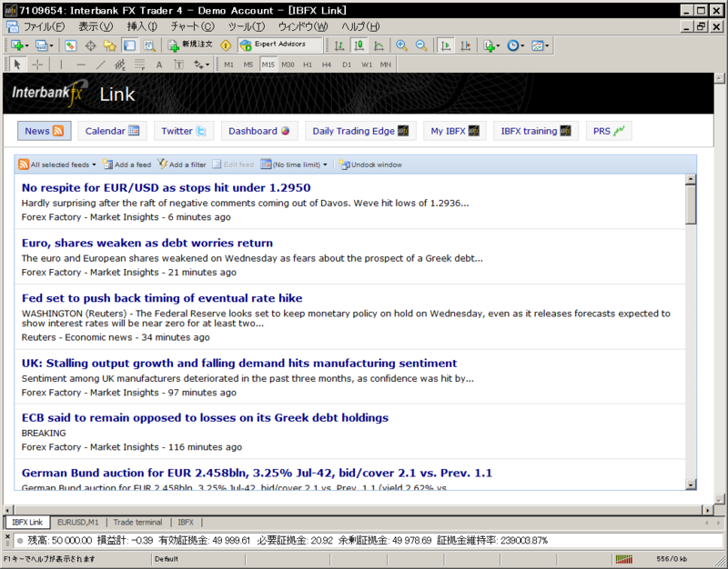Screen dimensions: 728x569
Task: Set timeframe to MN
Action: [x=386, y=65]
